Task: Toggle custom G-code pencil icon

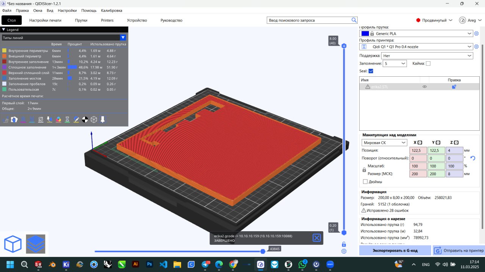Action: coord(76,119)
